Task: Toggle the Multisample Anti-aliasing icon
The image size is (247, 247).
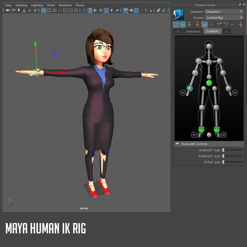Action: coord(136,10)
